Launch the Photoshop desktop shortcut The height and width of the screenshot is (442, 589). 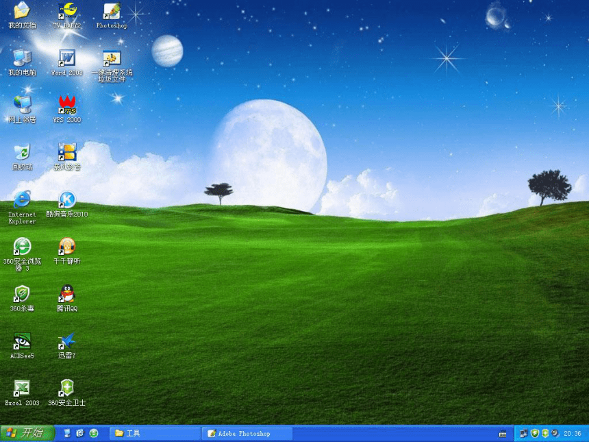(112, 15)
